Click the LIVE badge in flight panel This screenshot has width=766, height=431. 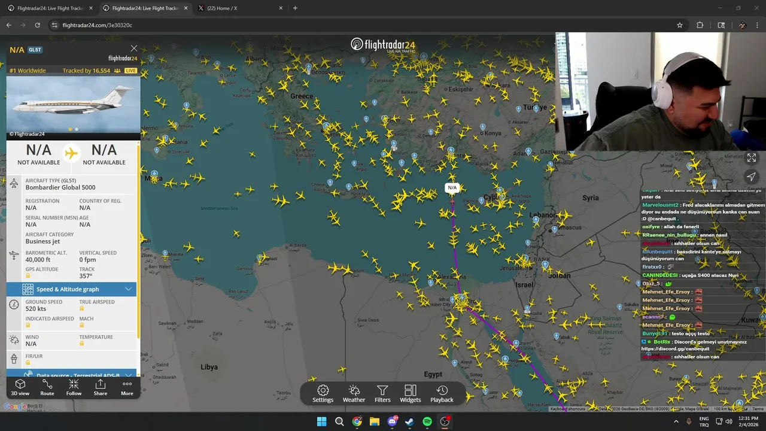click(130, 71)
